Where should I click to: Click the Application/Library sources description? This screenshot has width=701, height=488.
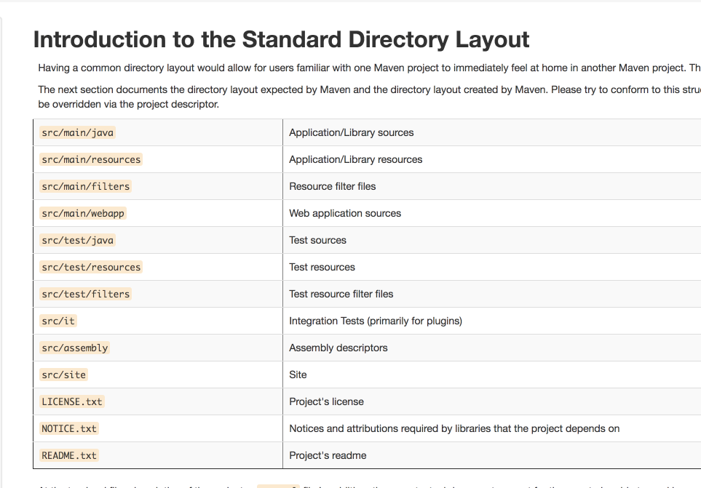pyautogui.click(x=351, y=132)
